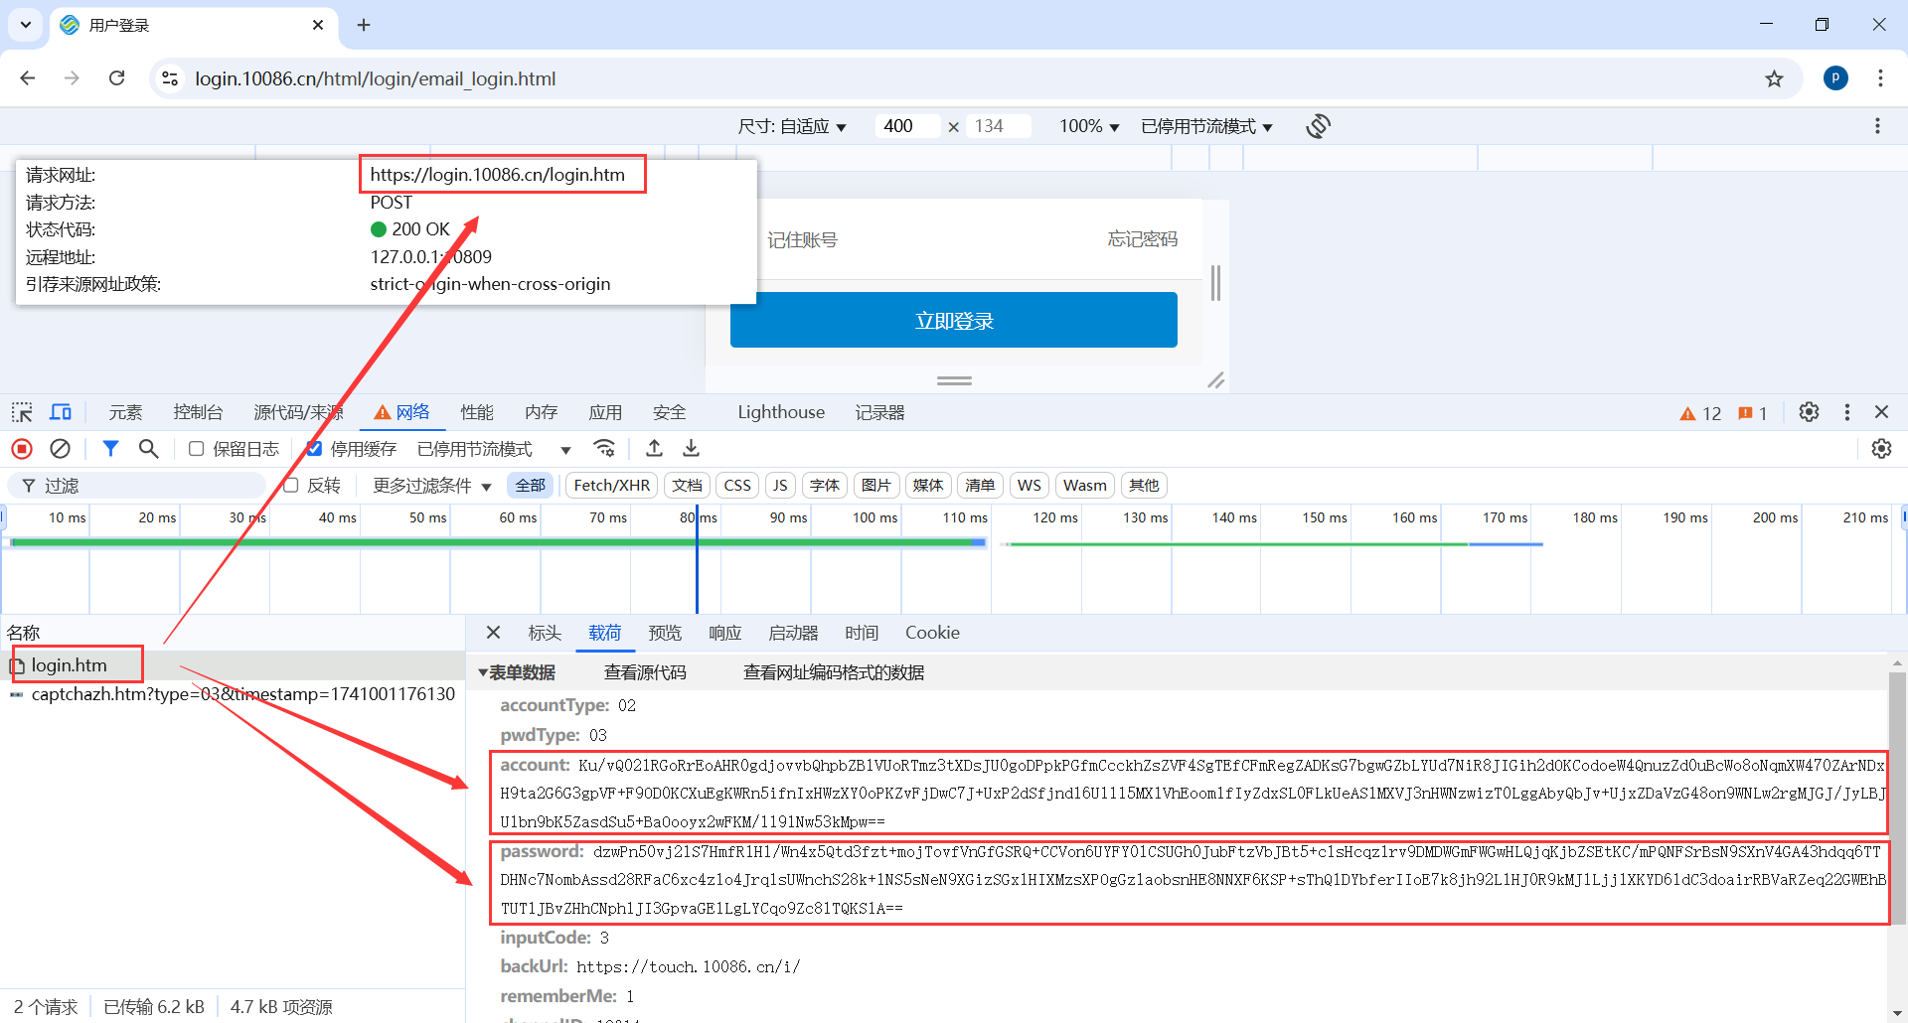Open the 尺寸 device dimensions dropdown
The image size is (1908, 1023).
click(792, 126)
